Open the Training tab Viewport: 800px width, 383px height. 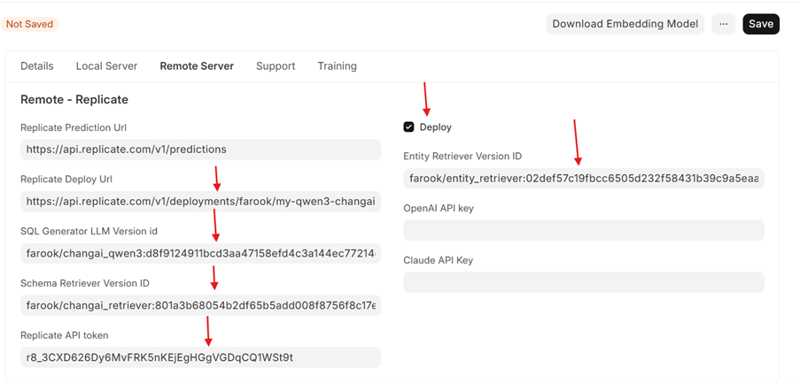[x=337, y=66]
